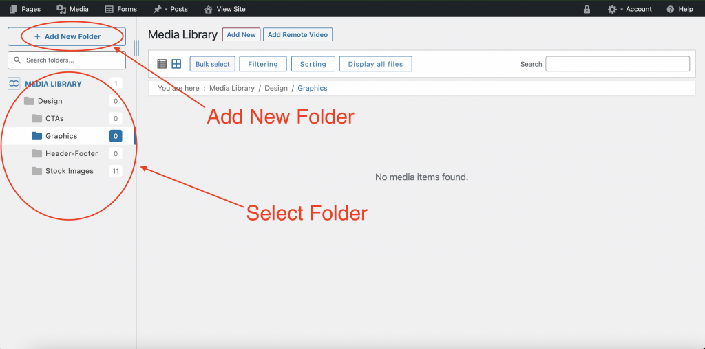The width and height of the screenshot is (705, 349).
Task: Switch to grid view icon
Action: pyautogui.click(x=176, y=64)
